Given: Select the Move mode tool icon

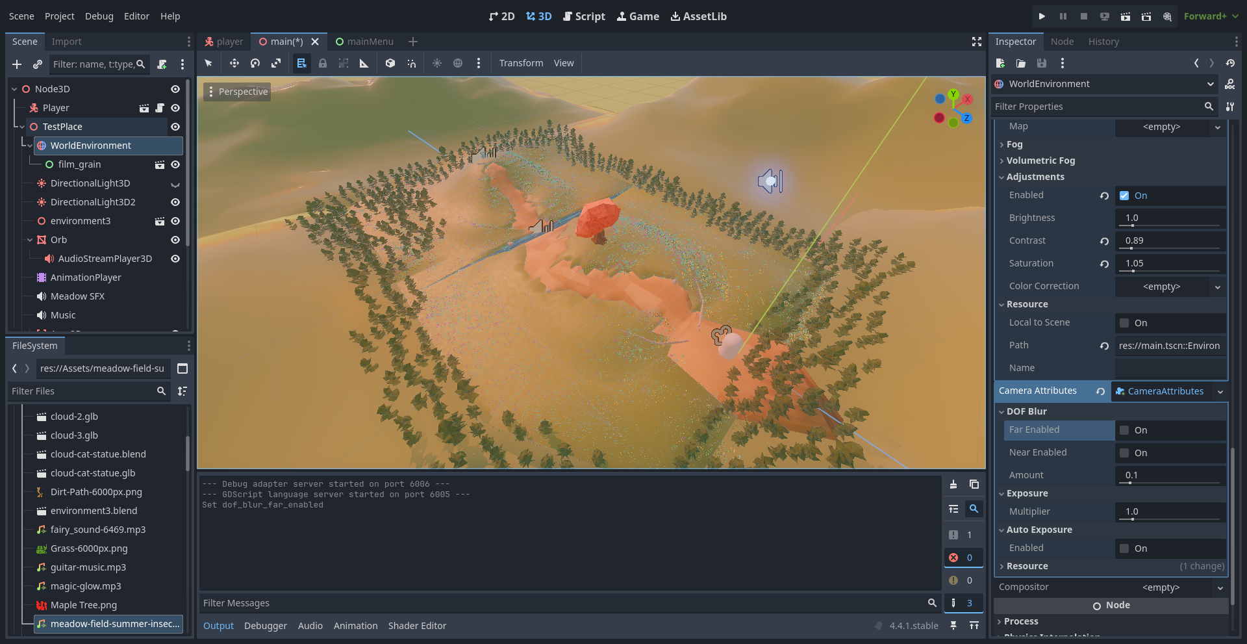Looking at the screenshot, I should 234,63.
